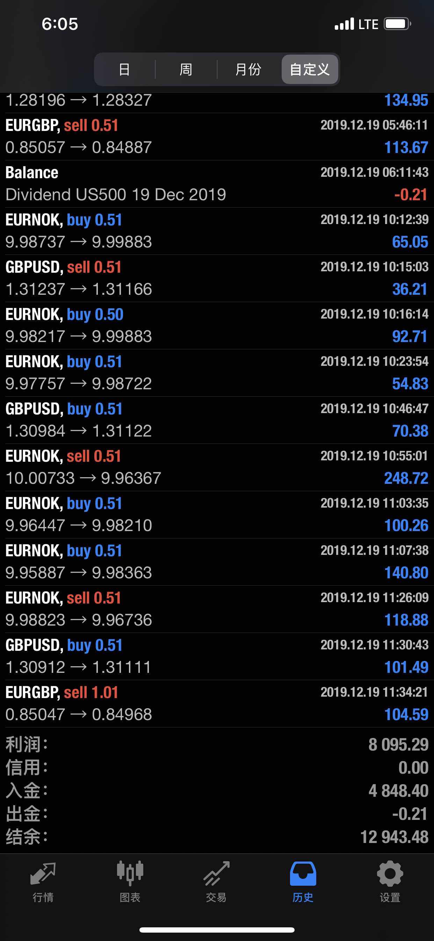Tap the battery status icon

(x=397, y=24)
